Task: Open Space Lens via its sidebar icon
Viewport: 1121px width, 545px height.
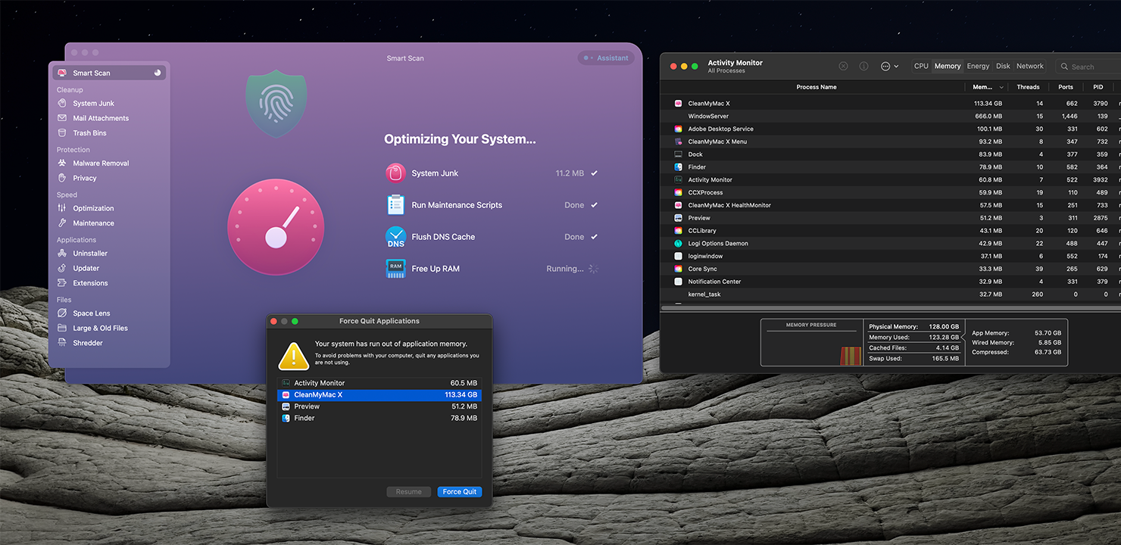Action: coord(62,313)
